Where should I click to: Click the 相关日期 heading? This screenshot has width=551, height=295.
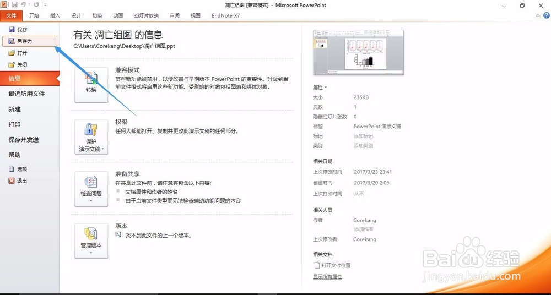pos(322,162)
